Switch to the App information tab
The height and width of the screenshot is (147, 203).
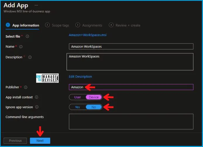(22, 25)
